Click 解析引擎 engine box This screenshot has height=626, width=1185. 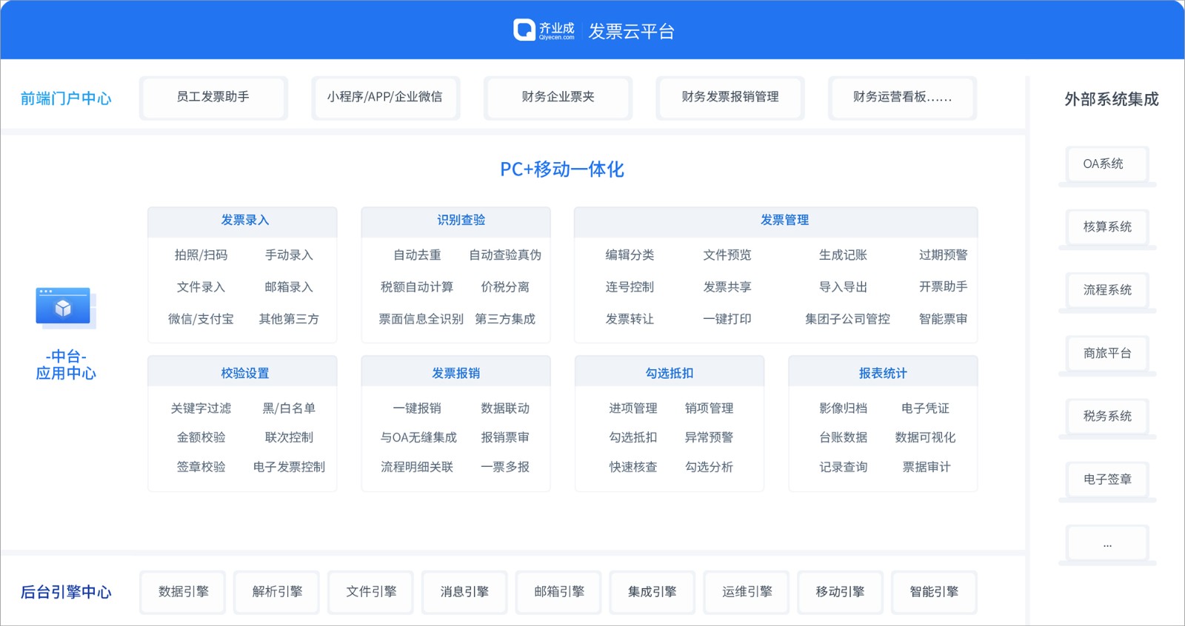pyautogui.click(x=277, y=592)
